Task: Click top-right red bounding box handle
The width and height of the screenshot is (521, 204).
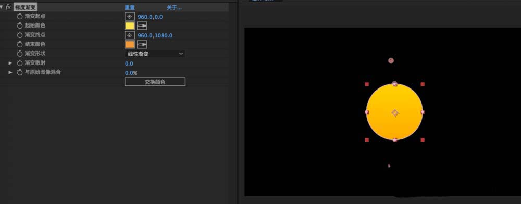Action: click(423, 84)
